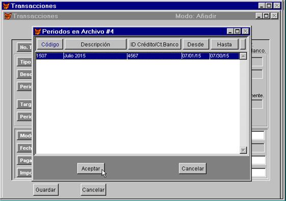Screen dimensions: 286x201
Task: Close the outer Transacciones window
Action: pyautogui.click(x=277, y=6)
